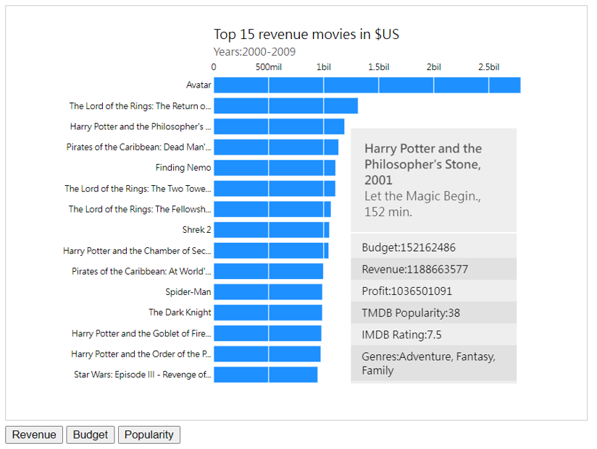597x449 pixels.
Task: Click Pirates Dead Man's Chest bar
Action: pos(276,147)
